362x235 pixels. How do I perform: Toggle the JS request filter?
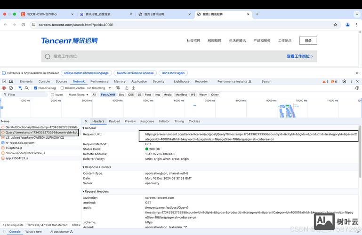[139, 94]
